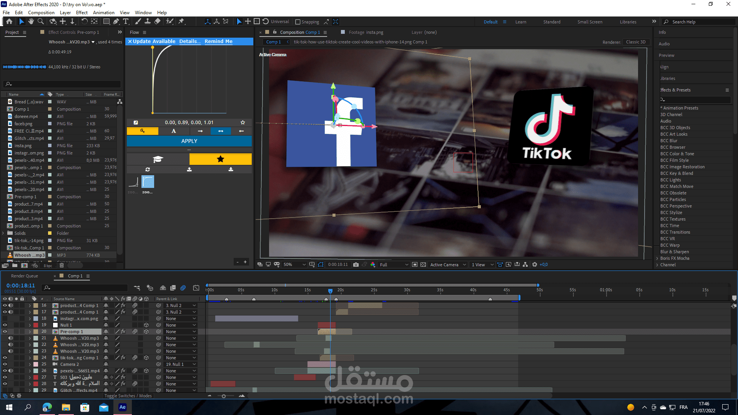Mute audio of Whoosh layer 21
The image size is (738, 415).
[11, 338]
